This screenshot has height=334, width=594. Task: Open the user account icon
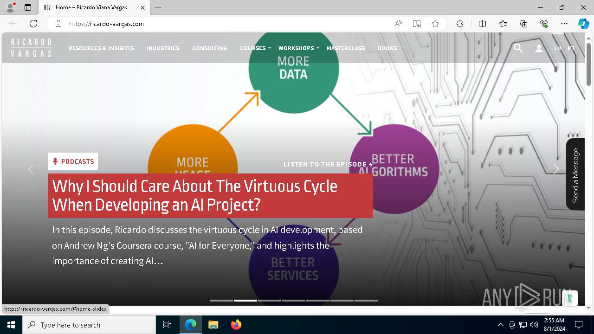(x=539, y=48)
